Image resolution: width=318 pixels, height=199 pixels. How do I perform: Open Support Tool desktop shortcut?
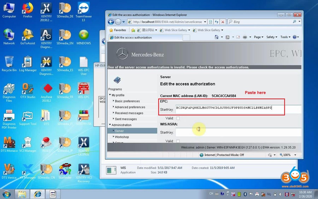coord(28,118)
